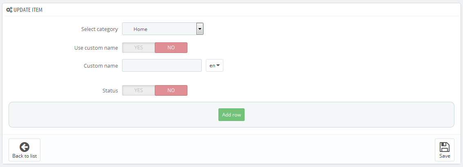The width and height of the screenshot is (463, 167).
Task: Click the Back to list label text
Action: click(24, 156)
